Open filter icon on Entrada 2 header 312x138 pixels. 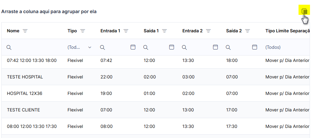[x=208, y=31]
